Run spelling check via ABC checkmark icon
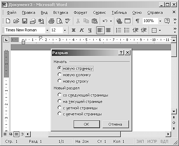 [x=68, y=21]
